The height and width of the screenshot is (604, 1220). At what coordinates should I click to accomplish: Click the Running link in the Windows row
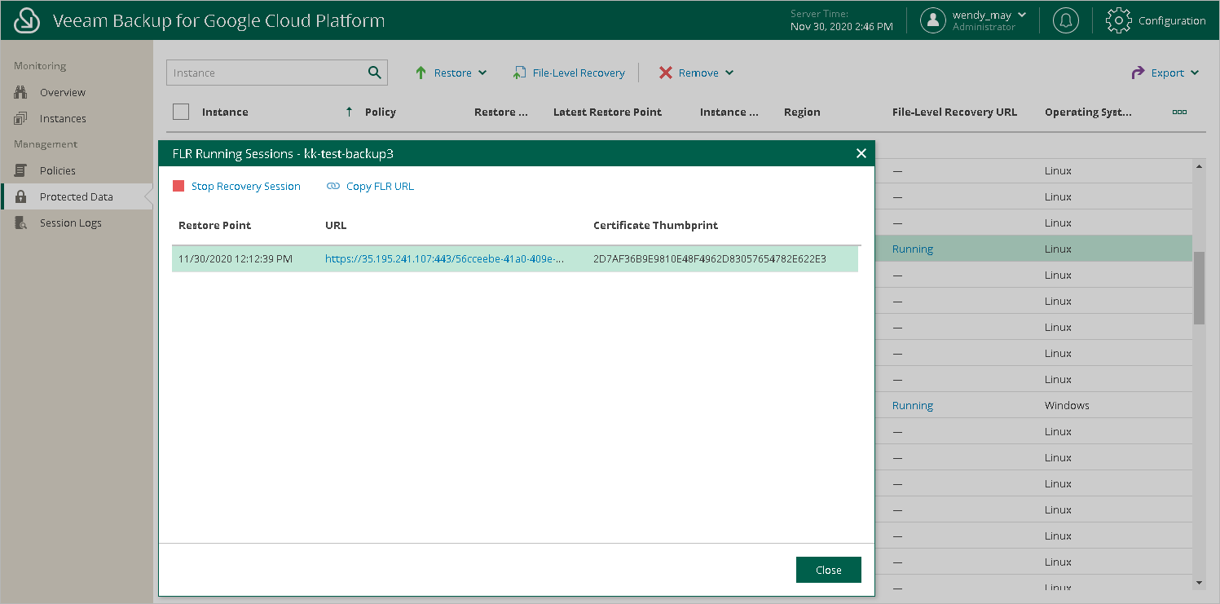click(x=913, y=405)
